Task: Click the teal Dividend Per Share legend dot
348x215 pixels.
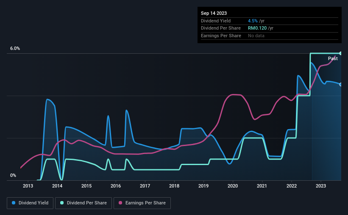Action: coord(62,203)
